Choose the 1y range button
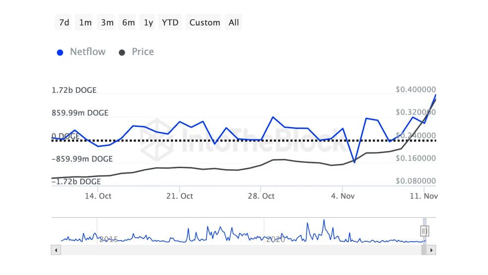 click(148, 22)
